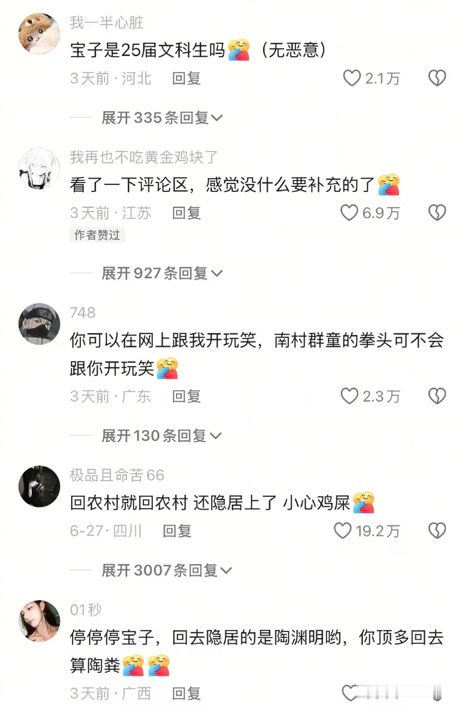Reply to the 广西 comment by 01秒
The height and width of the screenshot is (708, 466).
click(x=186, y=693)
